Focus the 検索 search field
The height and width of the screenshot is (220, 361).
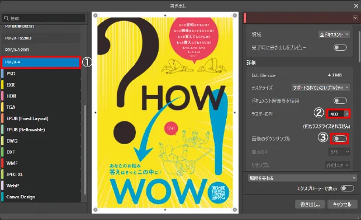coord(44,18)
